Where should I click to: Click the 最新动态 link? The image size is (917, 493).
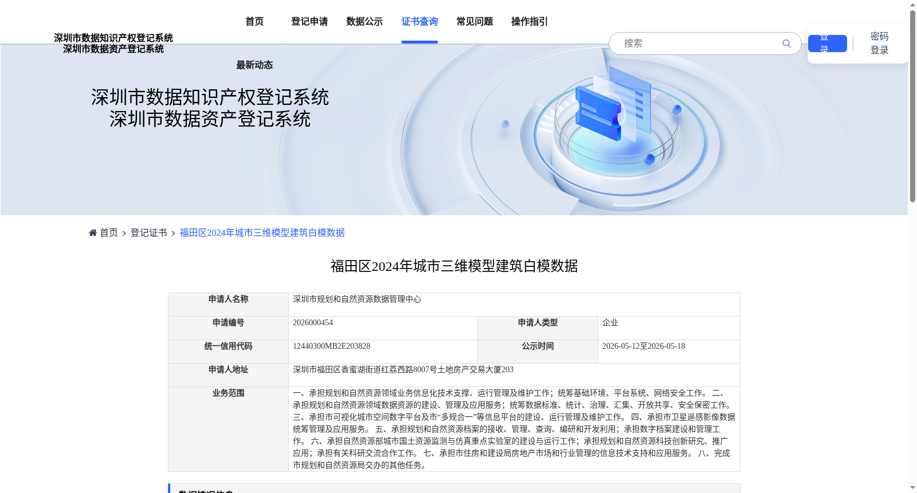tap(254, 65)
